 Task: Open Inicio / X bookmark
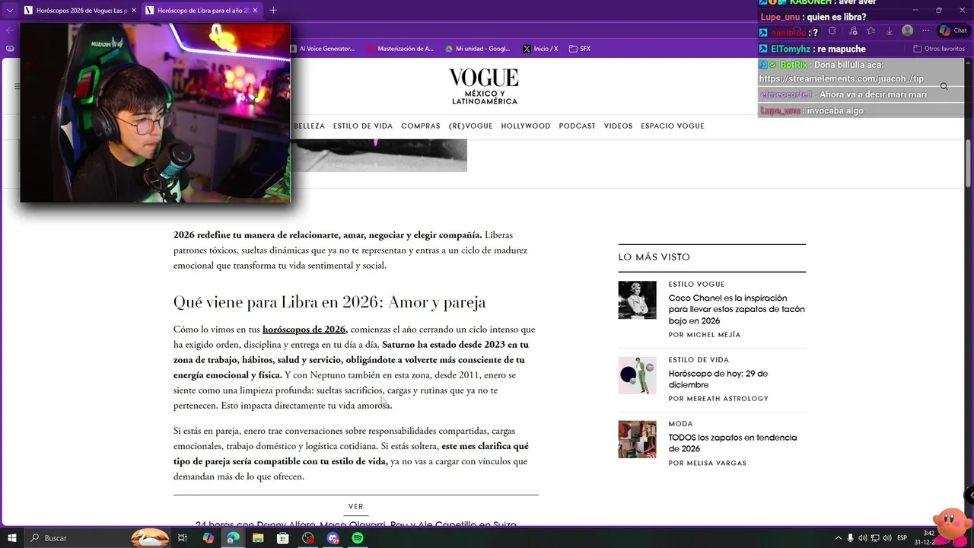541,49
